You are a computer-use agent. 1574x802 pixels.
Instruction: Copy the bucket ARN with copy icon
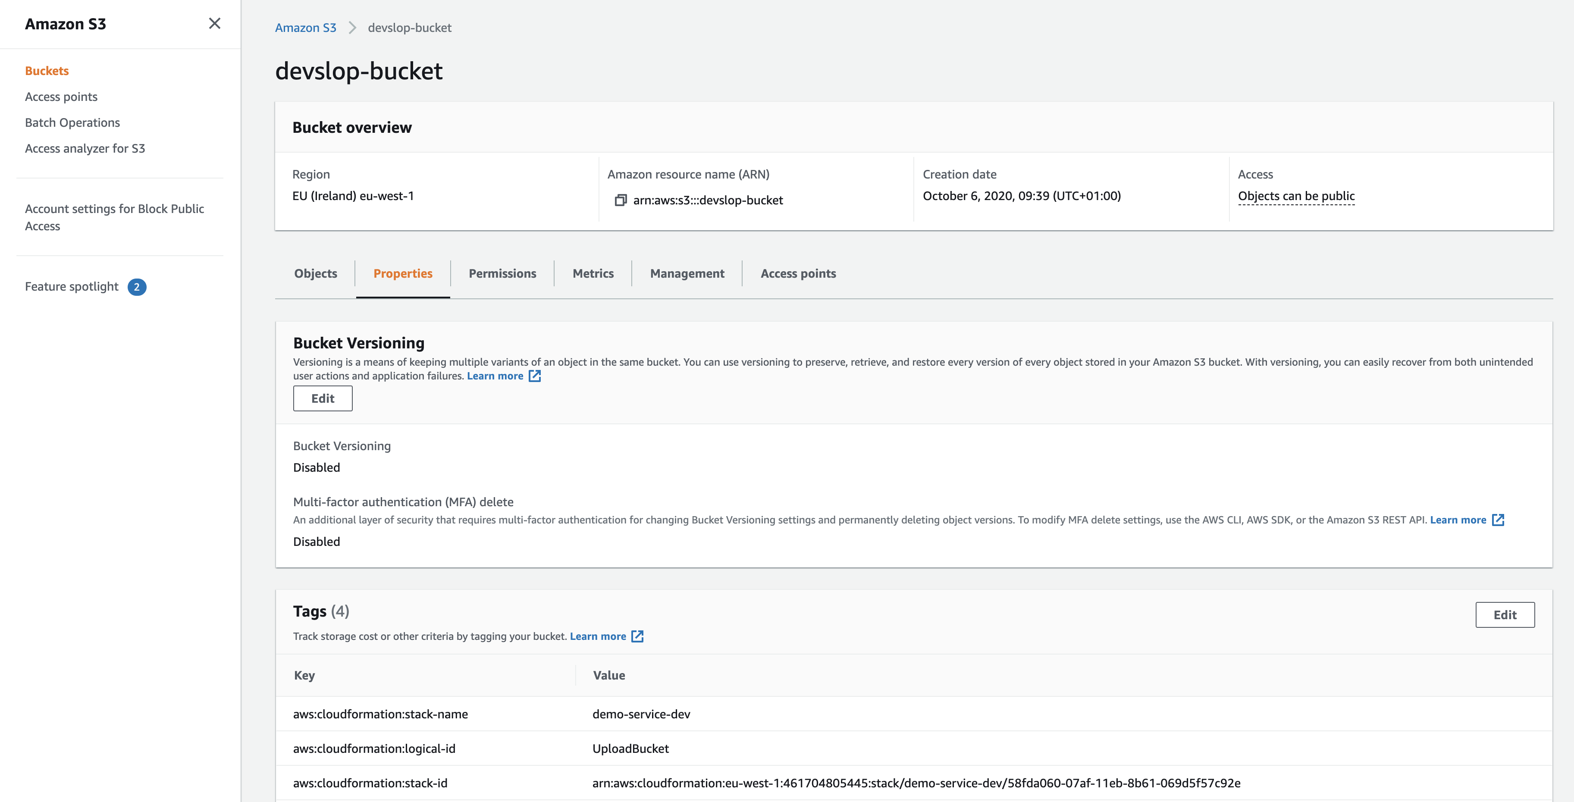pyautogui.click(x=620, y=200)
